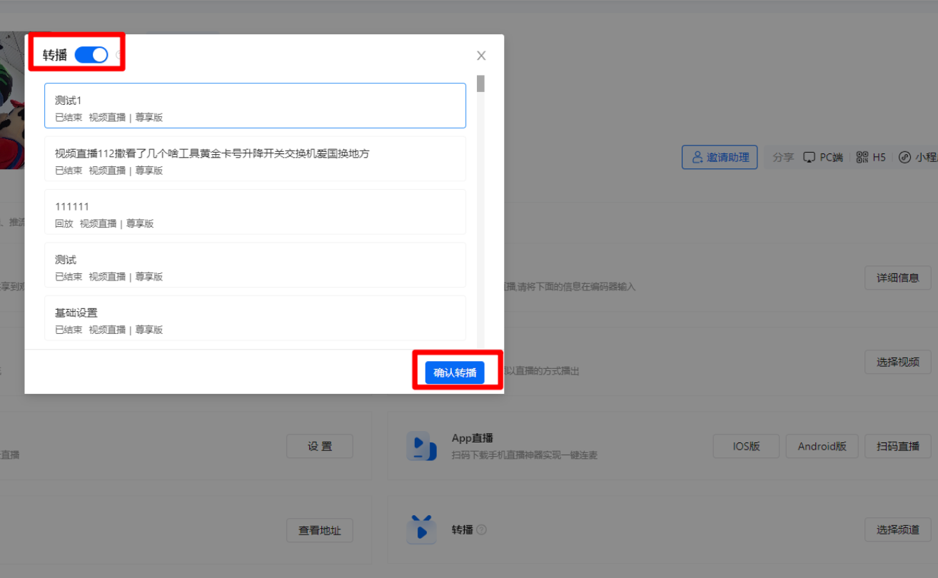Click the 选择视频 button
938x578 pixels.
coord(897,362)
